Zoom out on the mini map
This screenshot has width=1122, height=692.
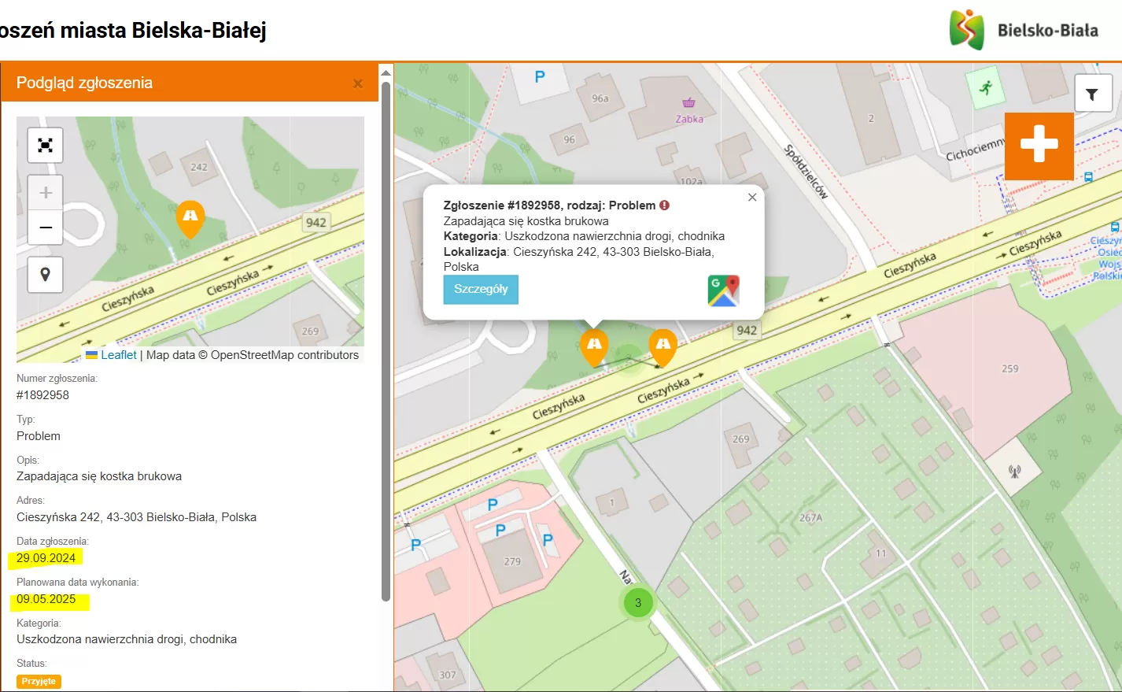[x=46, y=228]
